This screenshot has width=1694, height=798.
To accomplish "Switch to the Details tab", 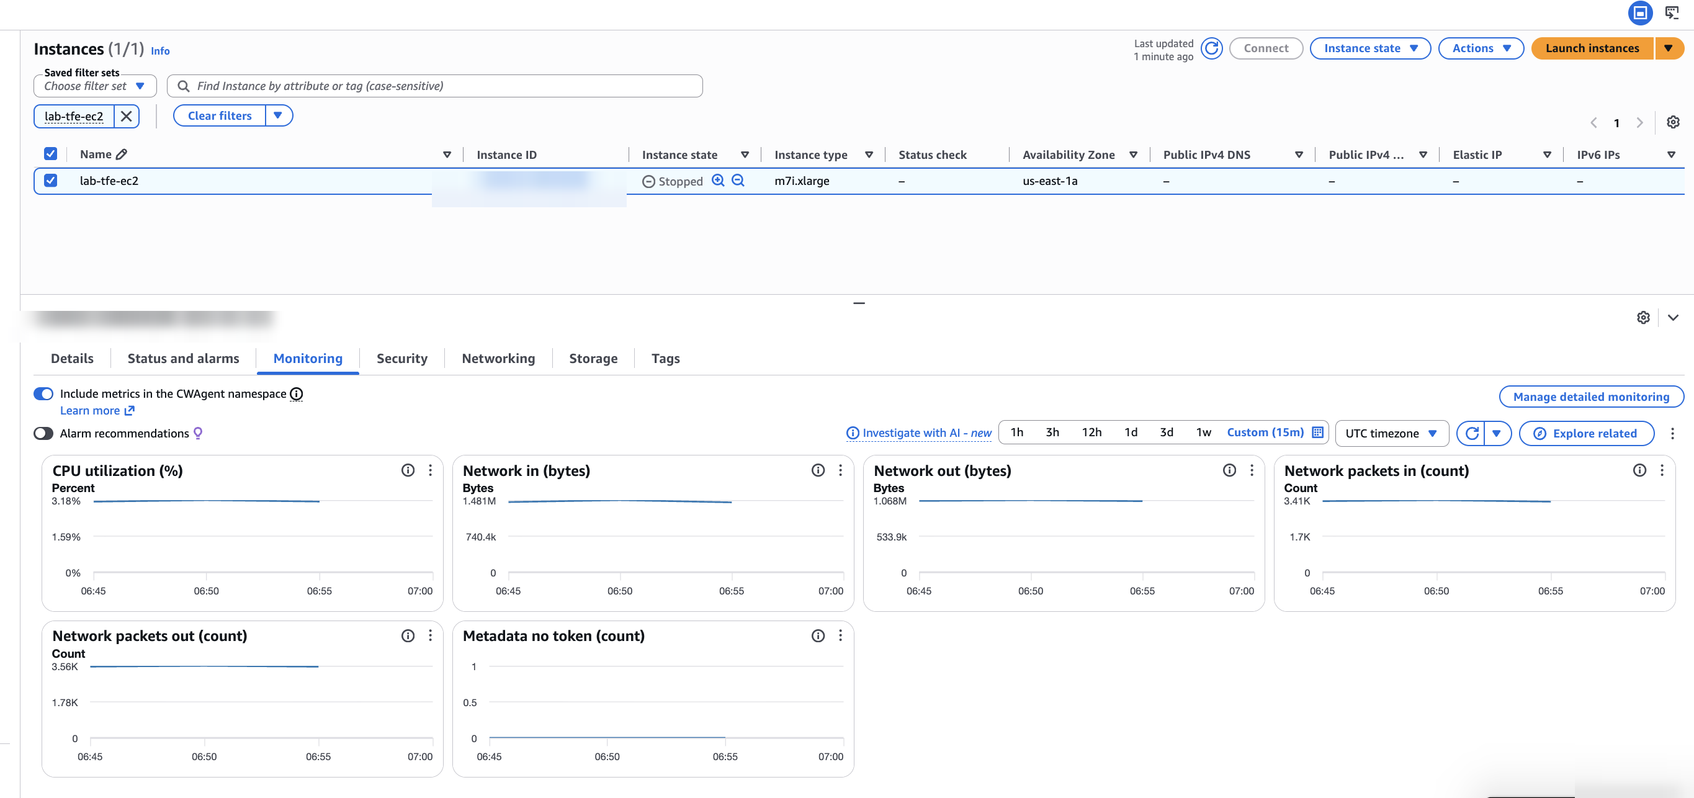I will [x=73, y=359].
